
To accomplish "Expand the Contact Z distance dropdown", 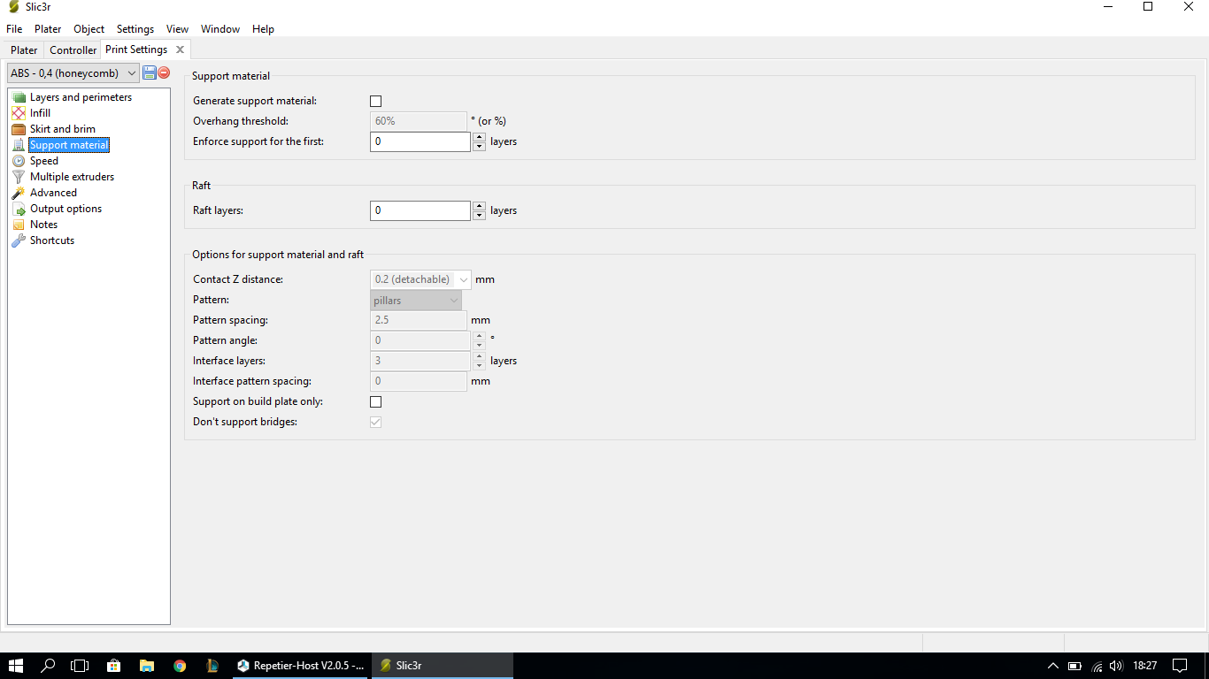I will (464, 279).
